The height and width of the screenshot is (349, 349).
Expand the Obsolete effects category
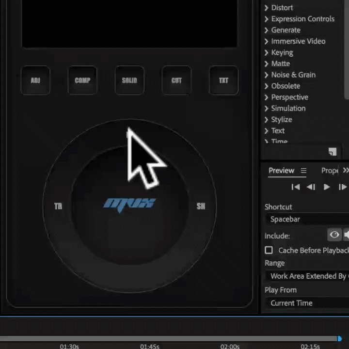pyautogui.click(x=266, y=86)
